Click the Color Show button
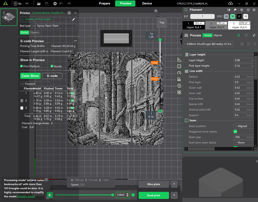This screenshot has width=258, height=202. [30, 76]
